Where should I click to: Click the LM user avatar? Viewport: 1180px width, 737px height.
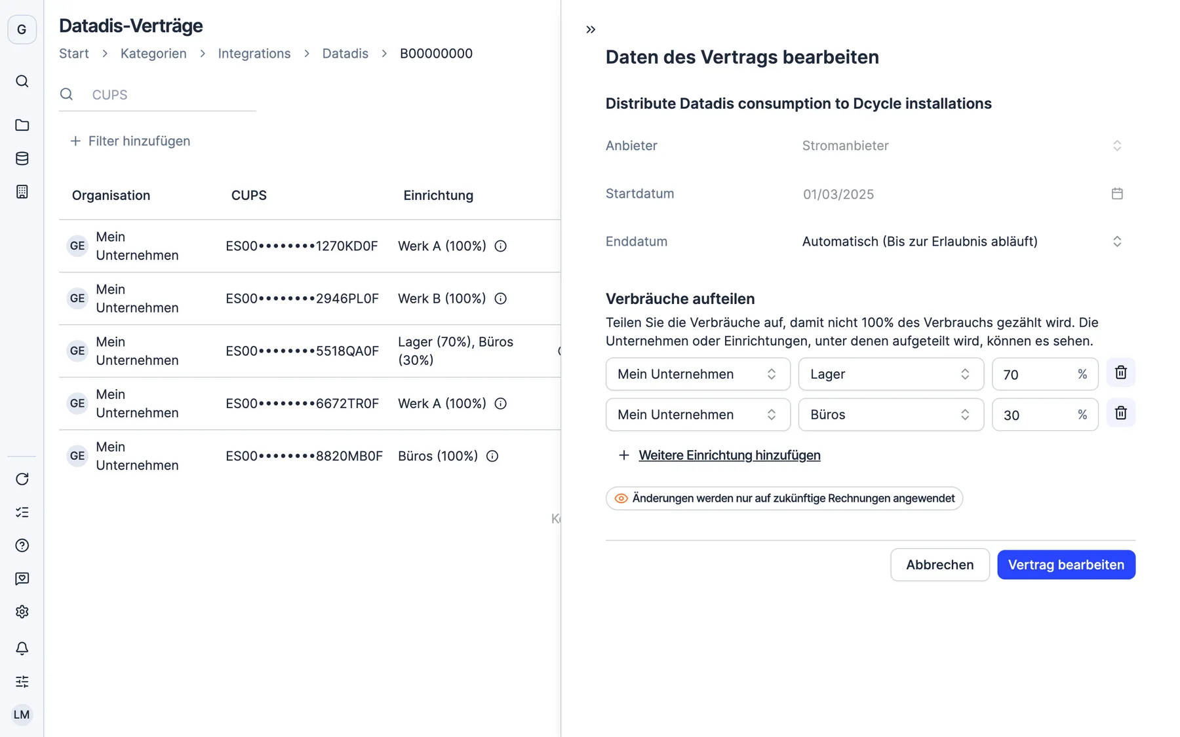pyautogui.click(x=22, y=715)
